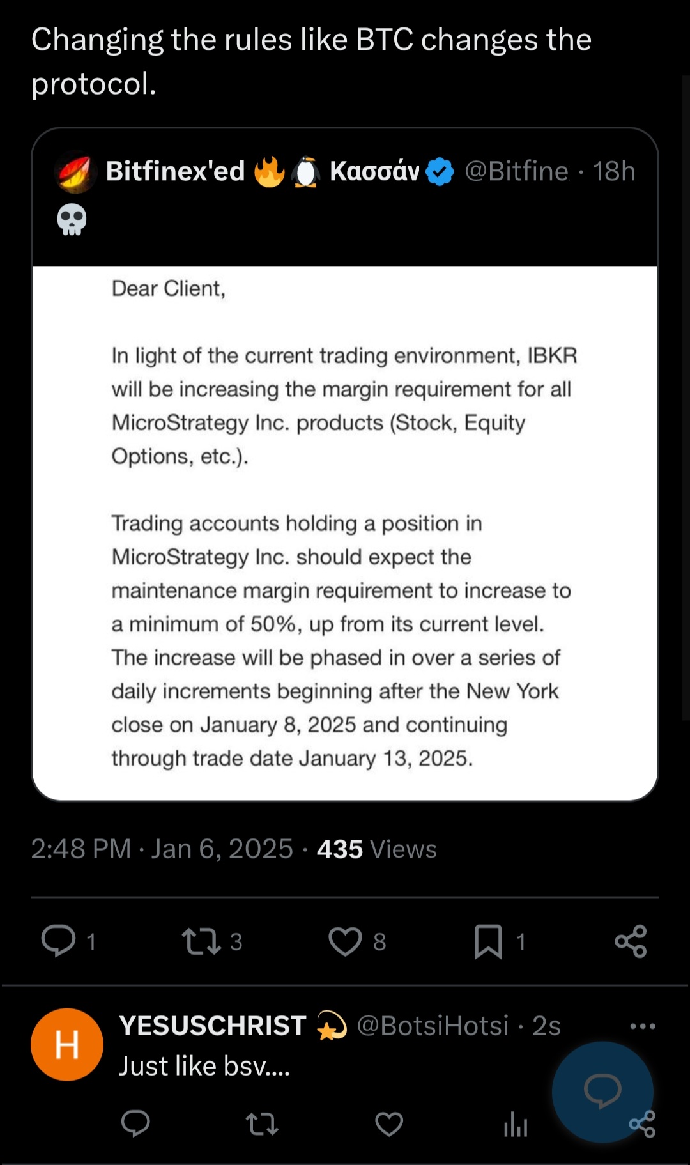Bookmark the main tweet

click(x=488, y=942)
